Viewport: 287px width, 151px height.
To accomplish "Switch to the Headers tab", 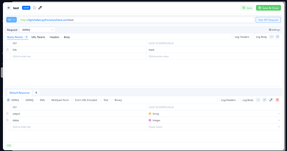I will click(54, 37).
